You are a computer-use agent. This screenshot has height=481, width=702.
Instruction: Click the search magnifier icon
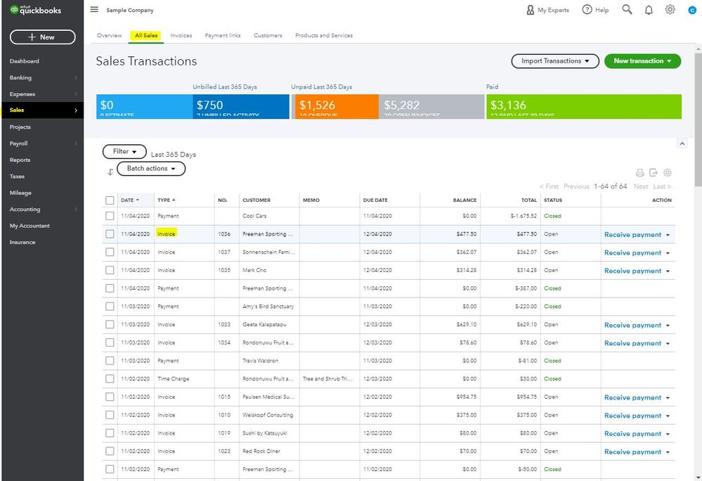click(628, 9)
